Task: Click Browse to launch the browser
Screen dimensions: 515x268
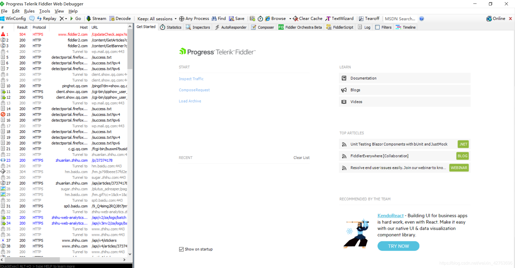Action: tap(275, 19)
